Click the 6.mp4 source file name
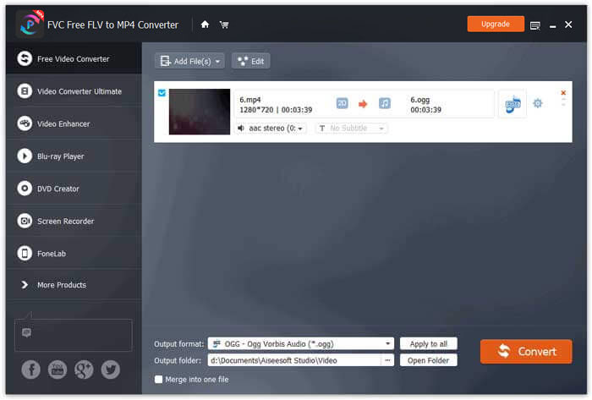Screen dimensions: 592x400 (250, 100)
